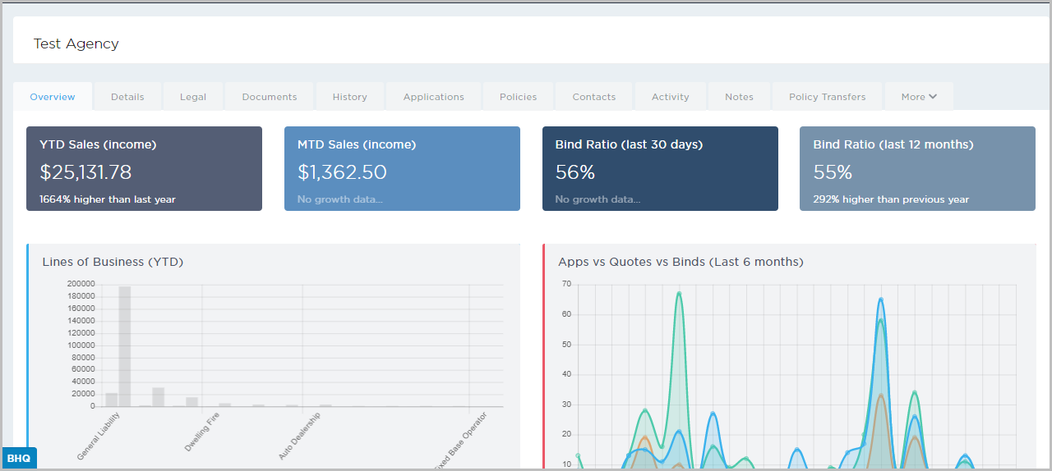Open the Applications tab

433,97
